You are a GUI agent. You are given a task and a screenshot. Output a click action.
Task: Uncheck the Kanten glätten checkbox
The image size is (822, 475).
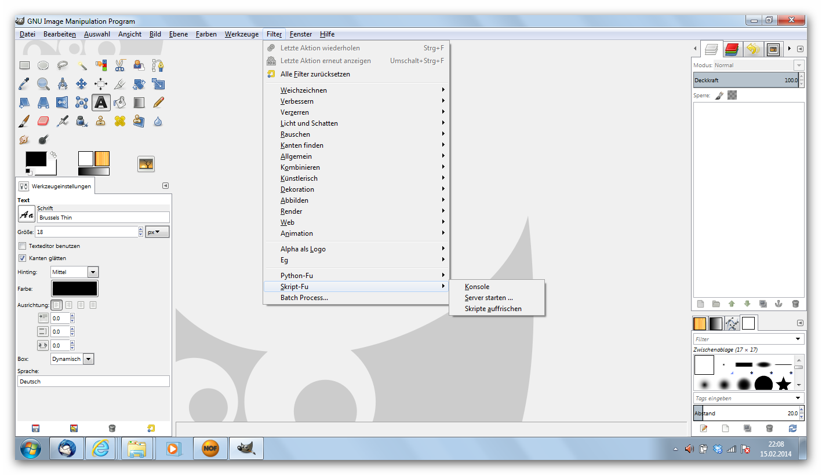(23, 258)
